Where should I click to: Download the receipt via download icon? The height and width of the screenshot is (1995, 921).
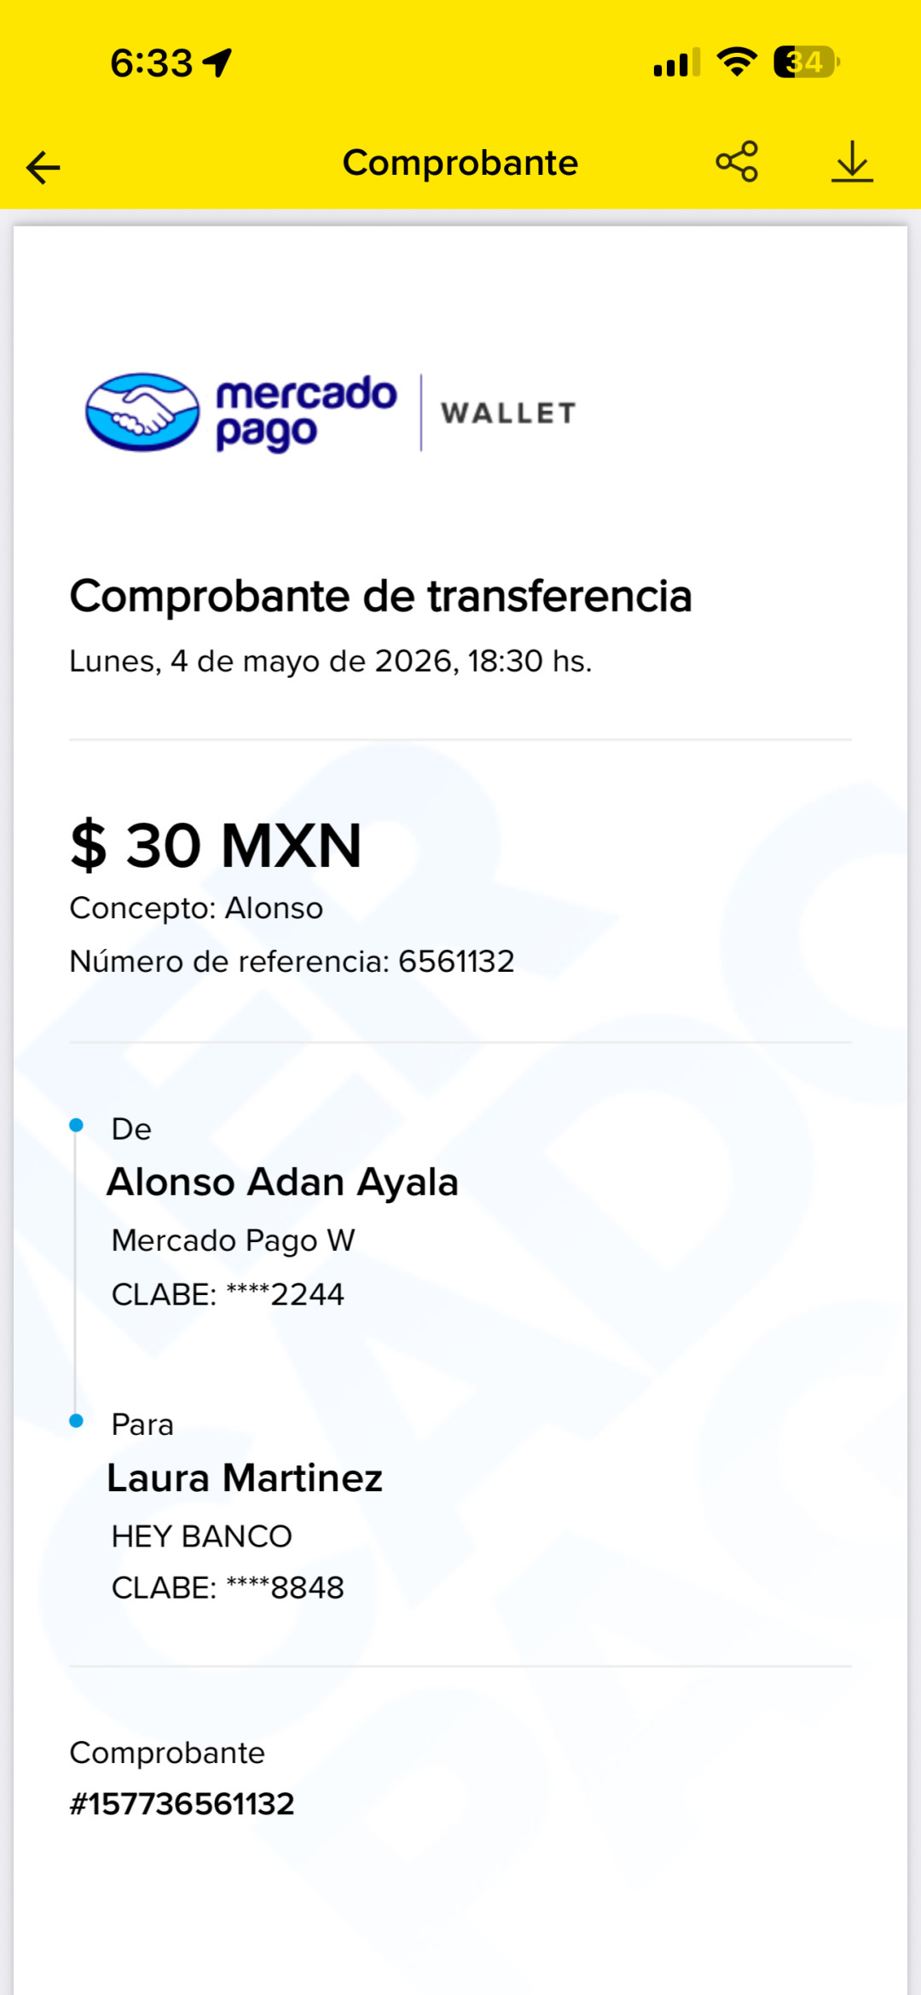point(852,162)
